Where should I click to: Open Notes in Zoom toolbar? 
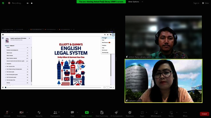tap(171, 114)
